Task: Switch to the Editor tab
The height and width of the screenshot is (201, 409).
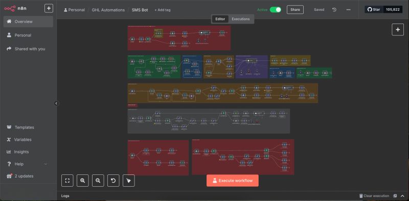Action: point(220,19)
